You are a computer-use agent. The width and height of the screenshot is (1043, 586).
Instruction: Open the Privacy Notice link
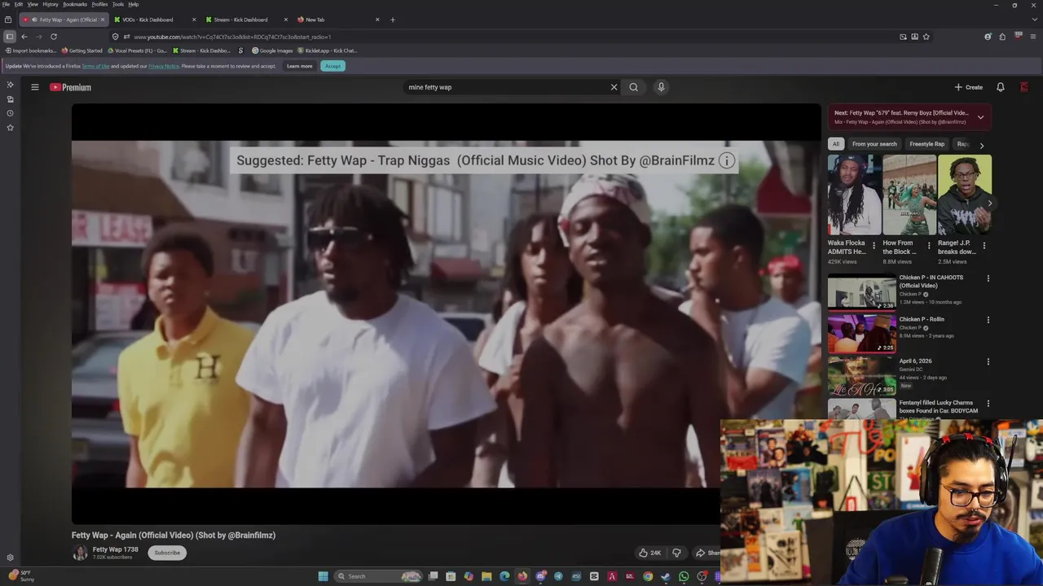(163, 66)
